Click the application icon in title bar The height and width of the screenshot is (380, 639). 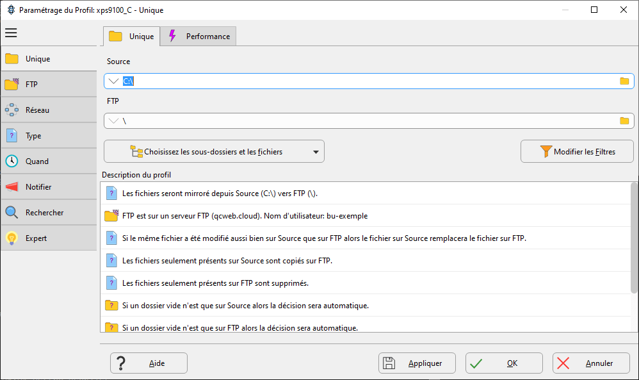click(11, 10)
